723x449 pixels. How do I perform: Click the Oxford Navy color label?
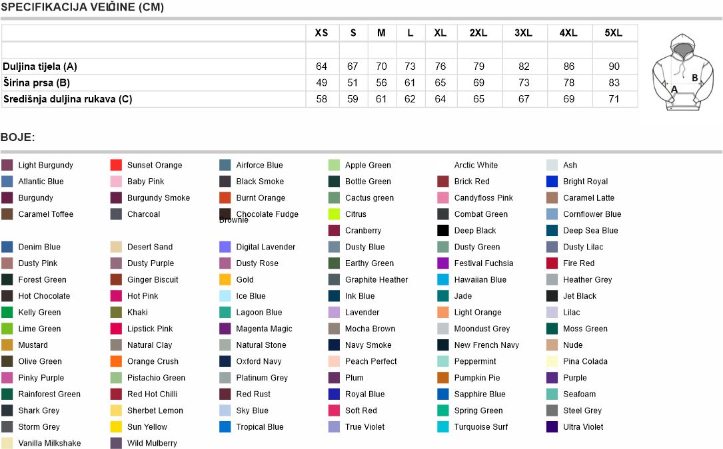[x=259, y=362]
